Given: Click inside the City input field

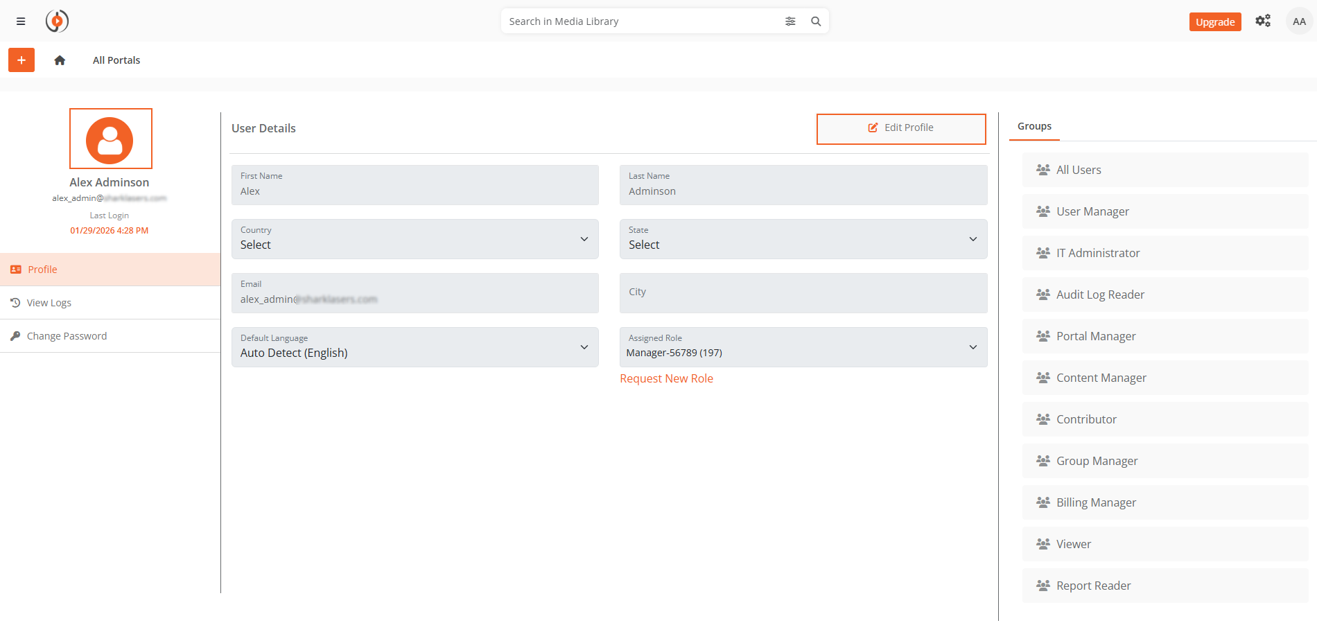Looking at the screenshot, I should pos(803,292).
